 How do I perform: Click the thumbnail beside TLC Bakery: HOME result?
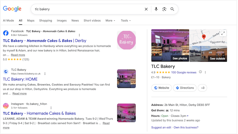tap(126, 79)
